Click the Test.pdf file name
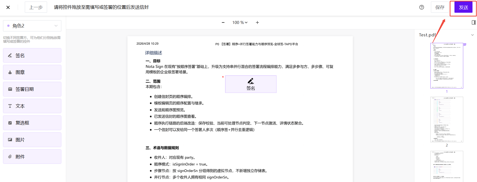 click(427, 35)
